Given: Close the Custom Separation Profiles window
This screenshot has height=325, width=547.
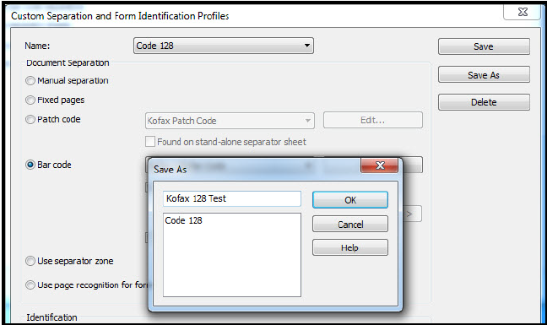Looking at the screenshot, I should click(523, 12).
